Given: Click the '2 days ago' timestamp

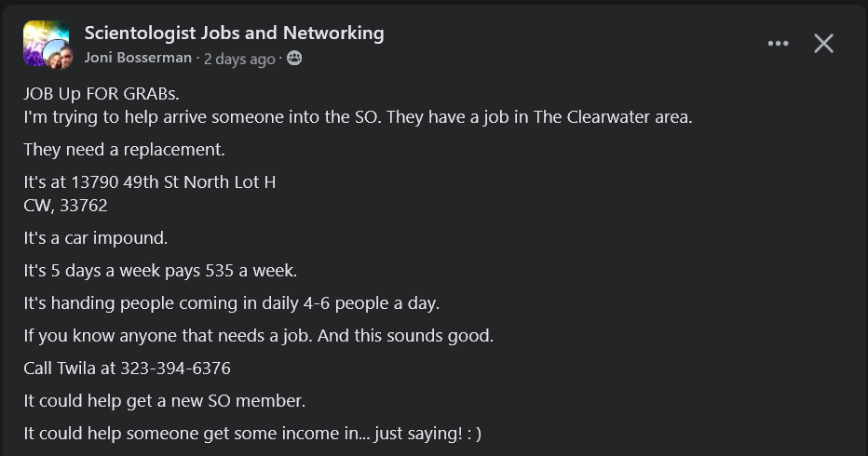Looking at the screenshot, I should 239,59.
